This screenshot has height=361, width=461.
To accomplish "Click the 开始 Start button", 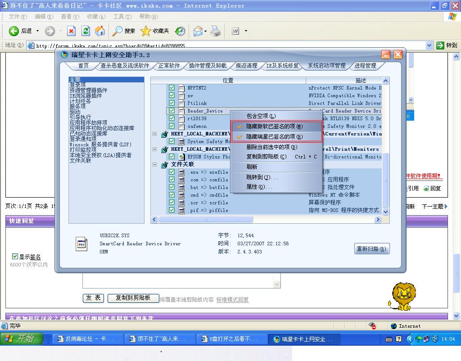I will (x=22, y=338).
